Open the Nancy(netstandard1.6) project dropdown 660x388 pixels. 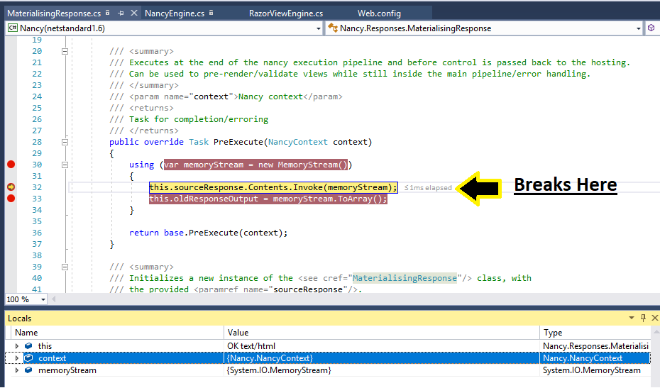318,28
